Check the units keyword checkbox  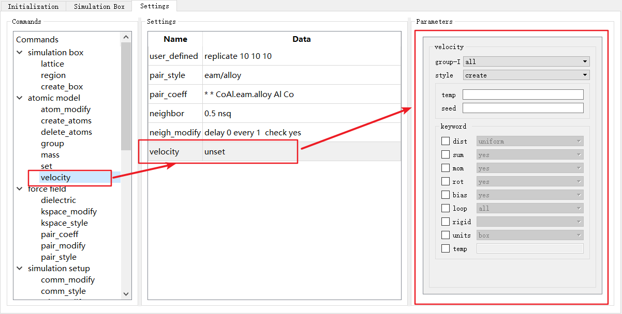[446, 235]
